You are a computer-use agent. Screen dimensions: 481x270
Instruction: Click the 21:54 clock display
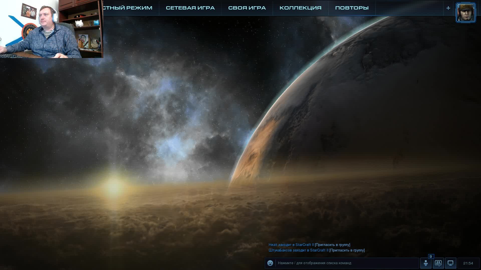pyautogui.click(x=468, y=263)
